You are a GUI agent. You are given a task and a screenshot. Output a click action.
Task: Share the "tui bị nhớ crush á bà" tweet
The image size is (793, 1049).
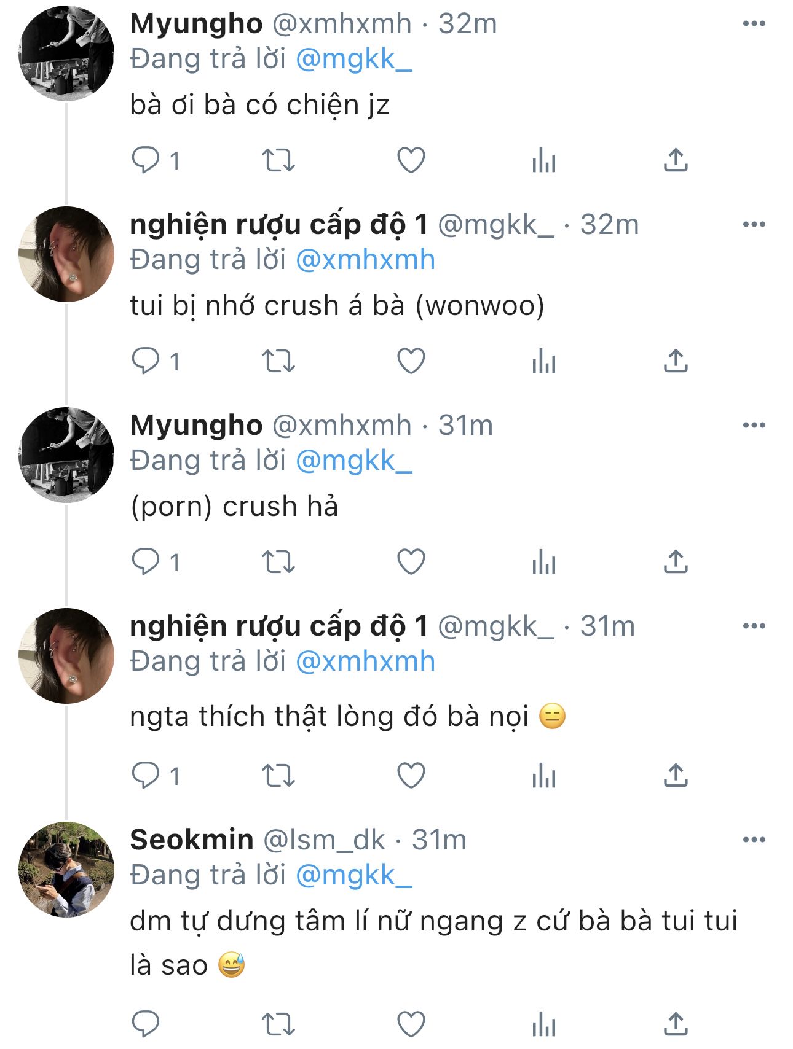(676, 361)
